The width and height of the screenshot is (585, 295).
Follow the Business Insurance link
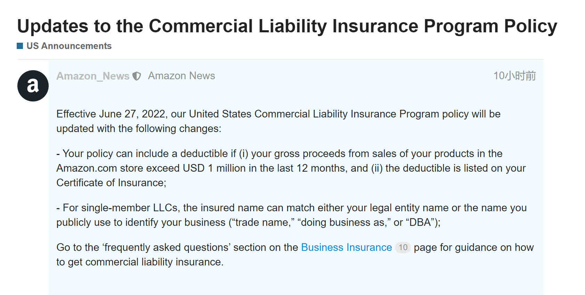[347, 247]
